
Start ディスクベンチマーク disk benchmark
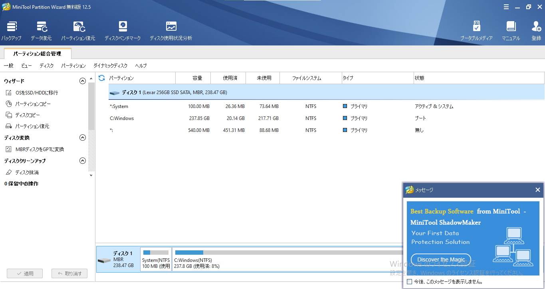coord(123,31)
